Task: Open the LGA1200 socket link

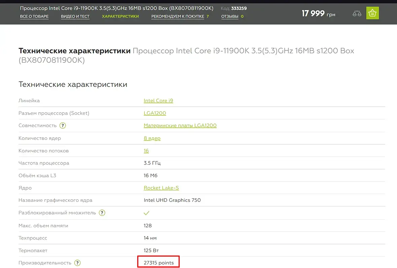Action: (155, 113)
